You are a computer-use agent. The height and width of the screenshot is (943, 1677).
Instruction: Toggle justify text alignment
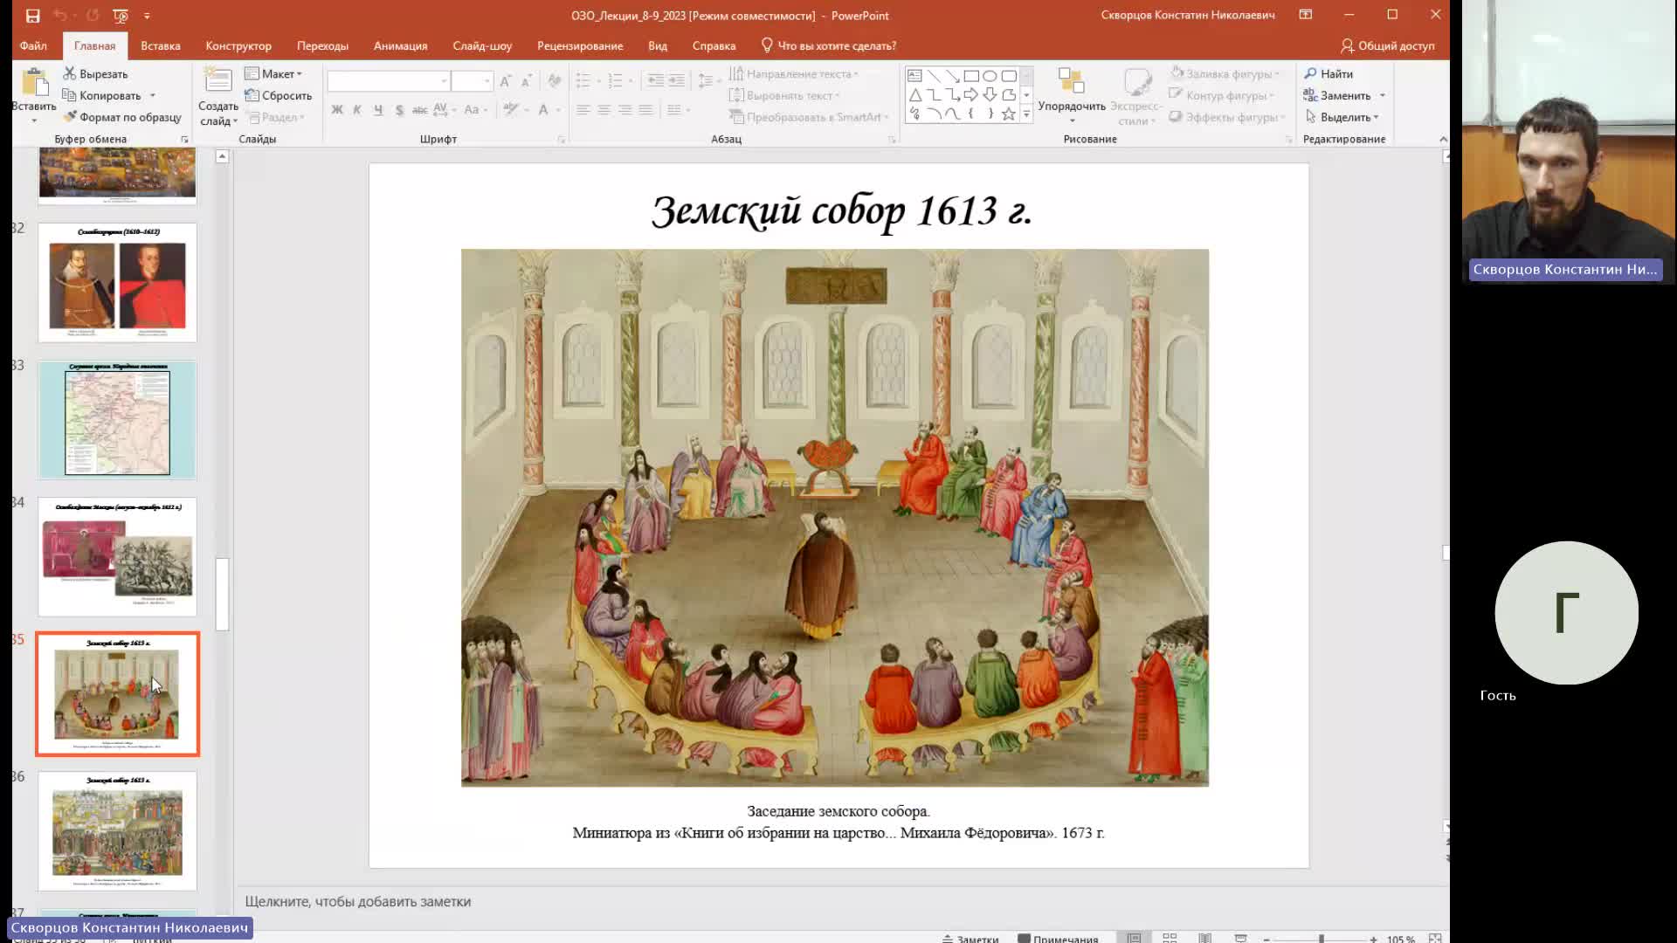click(x=645, y=110)
